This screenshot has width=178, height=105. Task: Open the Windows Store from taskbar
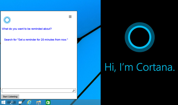click(x=48, y=102)
